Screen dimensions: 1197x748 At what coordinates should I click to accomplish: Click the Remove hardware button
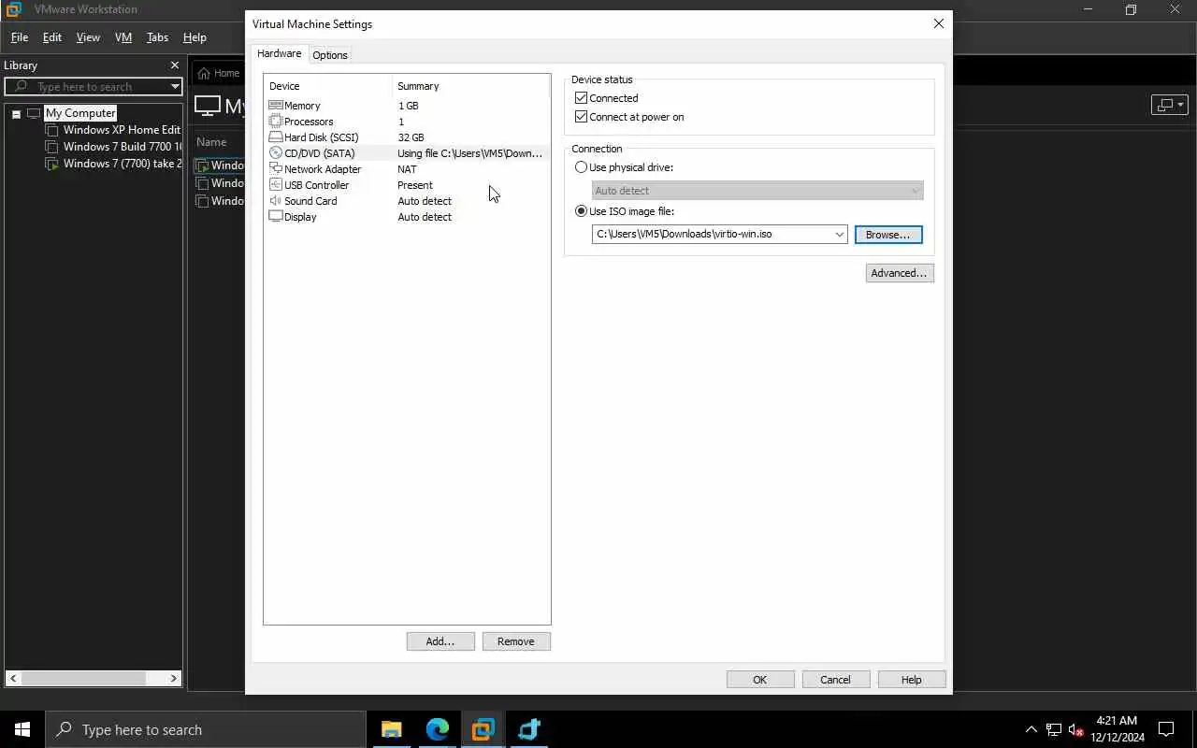(x=516, y=641)
